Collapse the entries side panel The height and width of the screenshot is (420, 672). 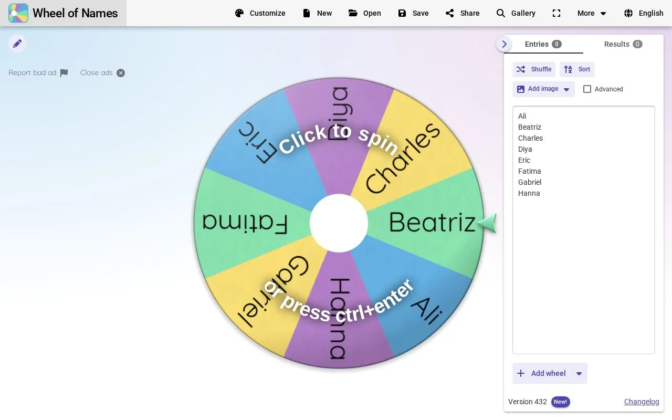(504, 44)
